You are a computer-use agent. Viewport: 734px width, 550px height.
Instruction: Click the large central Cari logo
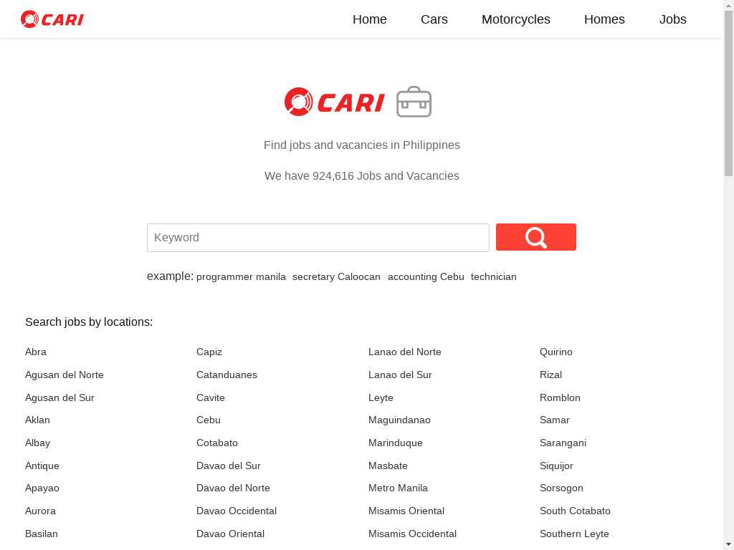335,102
